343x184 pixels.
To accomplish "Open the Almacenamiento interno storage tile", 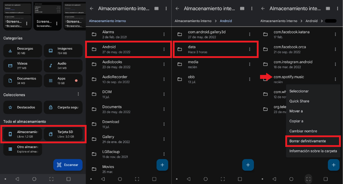I will click(x=22, y=134).
